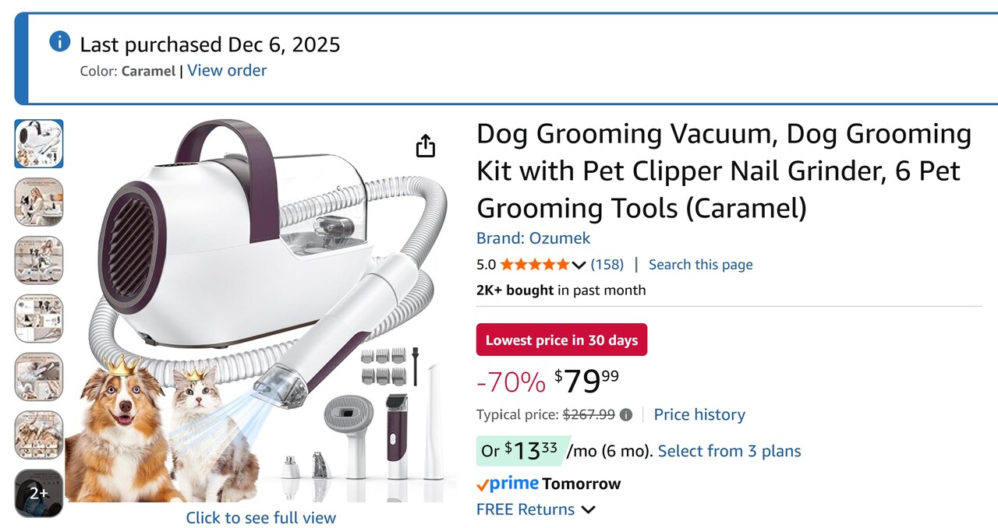Click the Price history link

699,415
